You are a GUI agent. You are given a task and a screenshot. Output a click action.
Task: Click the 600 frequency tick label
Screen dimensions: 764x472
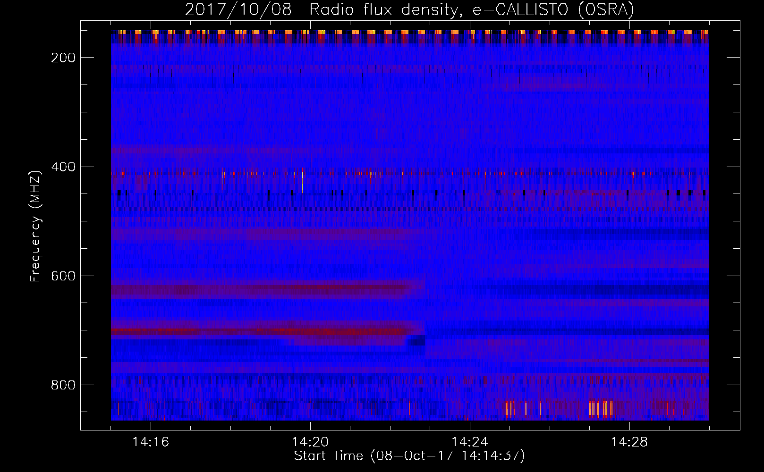[x=63, y=276]
